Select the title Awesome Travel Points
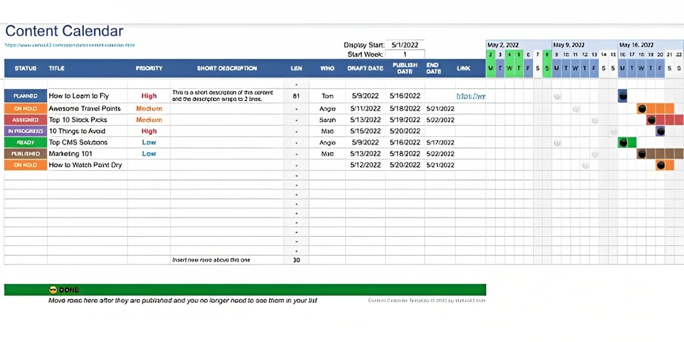Screen dimensions: 684x342 (x=85, y=108)
